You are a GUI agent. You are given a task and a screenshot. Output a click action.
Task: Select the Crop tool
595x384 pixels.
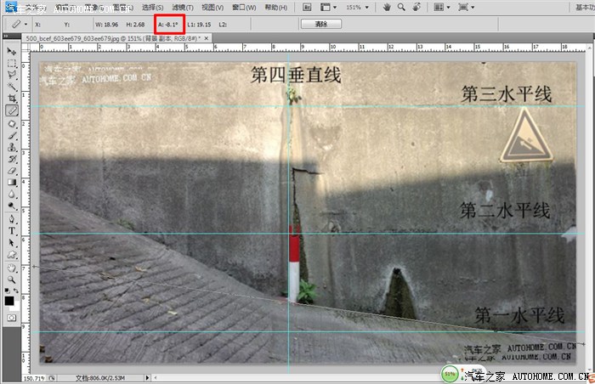(12, 99)
